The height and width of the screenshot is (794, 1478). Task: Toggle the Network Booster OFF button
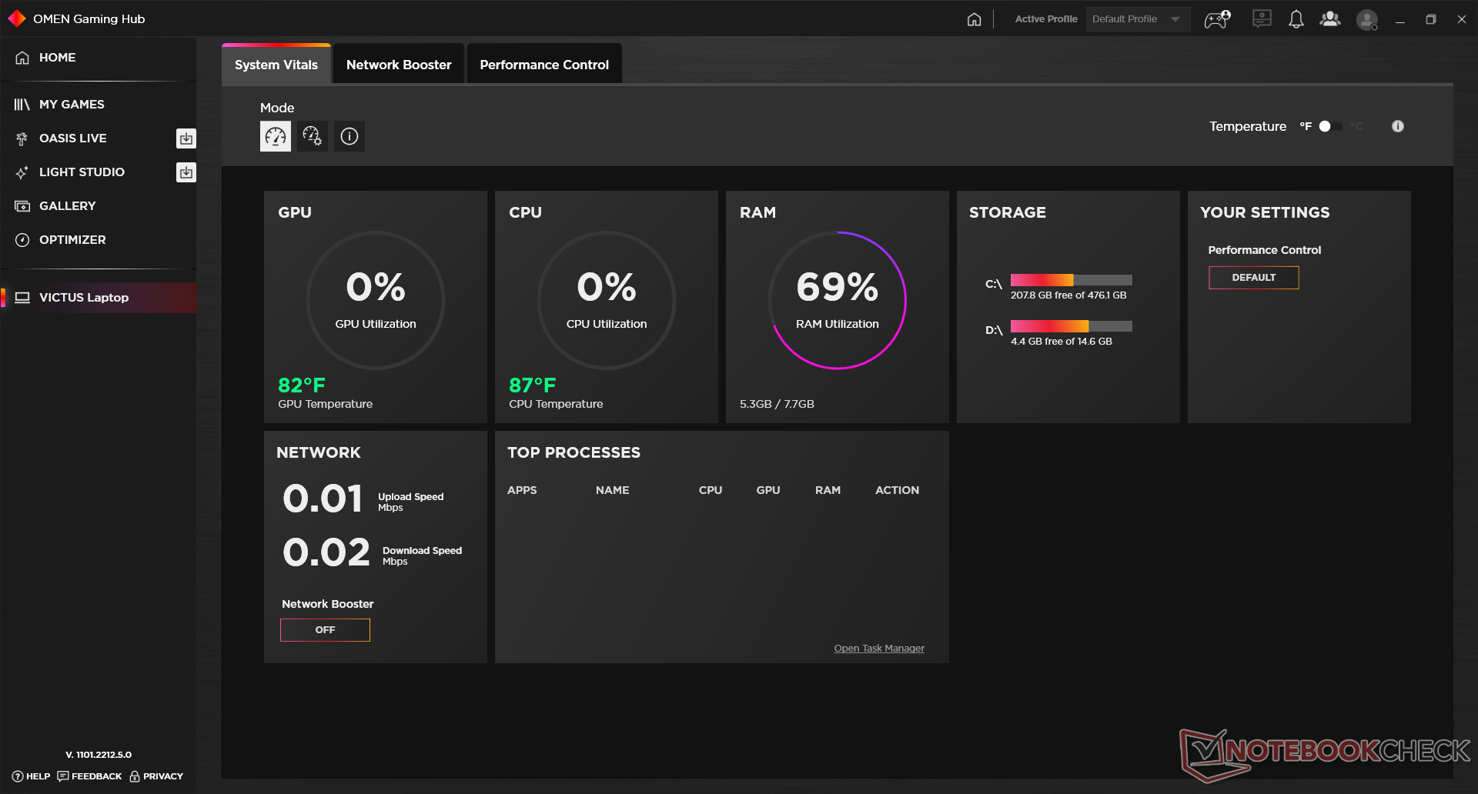point(325,630)
